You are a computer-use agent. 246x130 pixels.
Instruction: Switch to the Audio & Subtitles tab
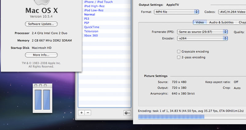(x=221, y=22)
